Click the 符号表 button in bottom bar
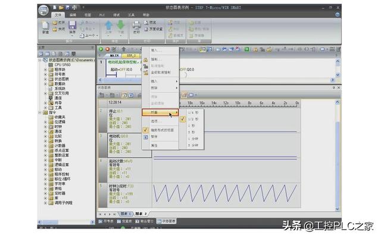 [106, 221]
